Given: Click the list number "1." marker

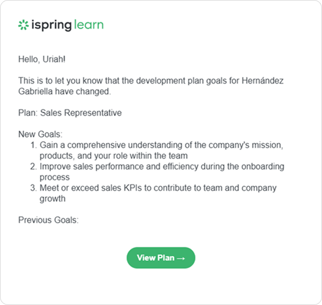Looking at the screenshot, I should [x=34, y=145].
